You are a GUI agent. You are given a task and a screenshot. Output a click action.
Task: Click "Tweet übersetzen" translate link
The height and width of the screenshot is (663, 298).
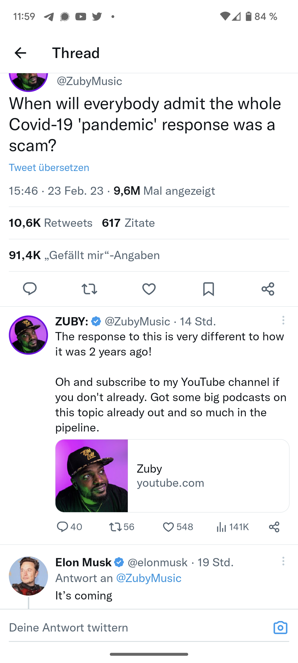pyautogui.click(x=49, y=168)
